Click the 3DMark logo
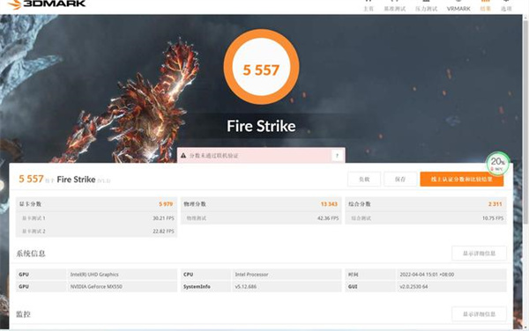529x331 pixels. [x=47, y=4]
